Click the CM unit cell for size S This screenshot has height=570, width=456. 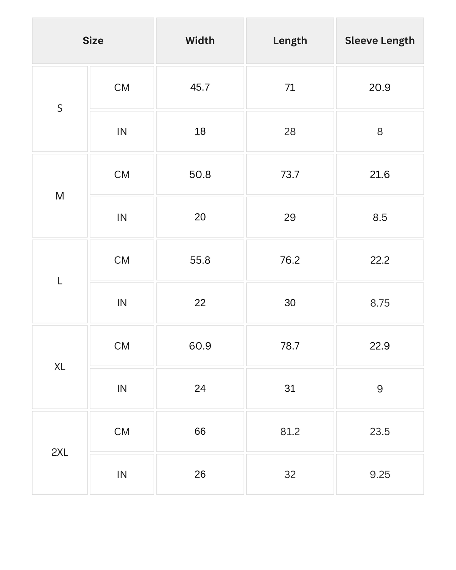point(122,87)
